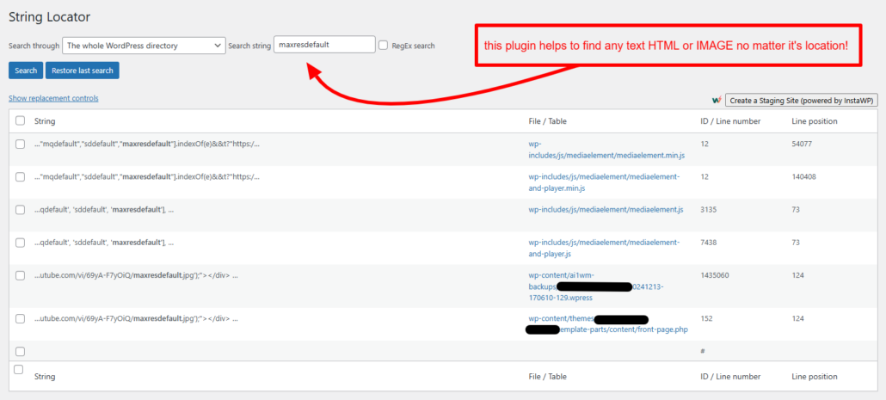The image size is (886, 400).
Task: Open mediaelement-and-player.min.js file link
Action: 604,182
